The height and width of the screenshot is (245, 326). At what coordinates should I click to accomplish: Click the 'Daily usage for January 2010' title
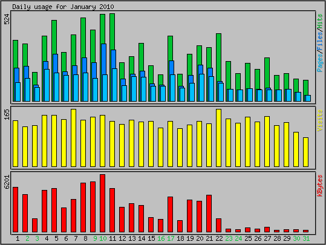tap(63, 7)
